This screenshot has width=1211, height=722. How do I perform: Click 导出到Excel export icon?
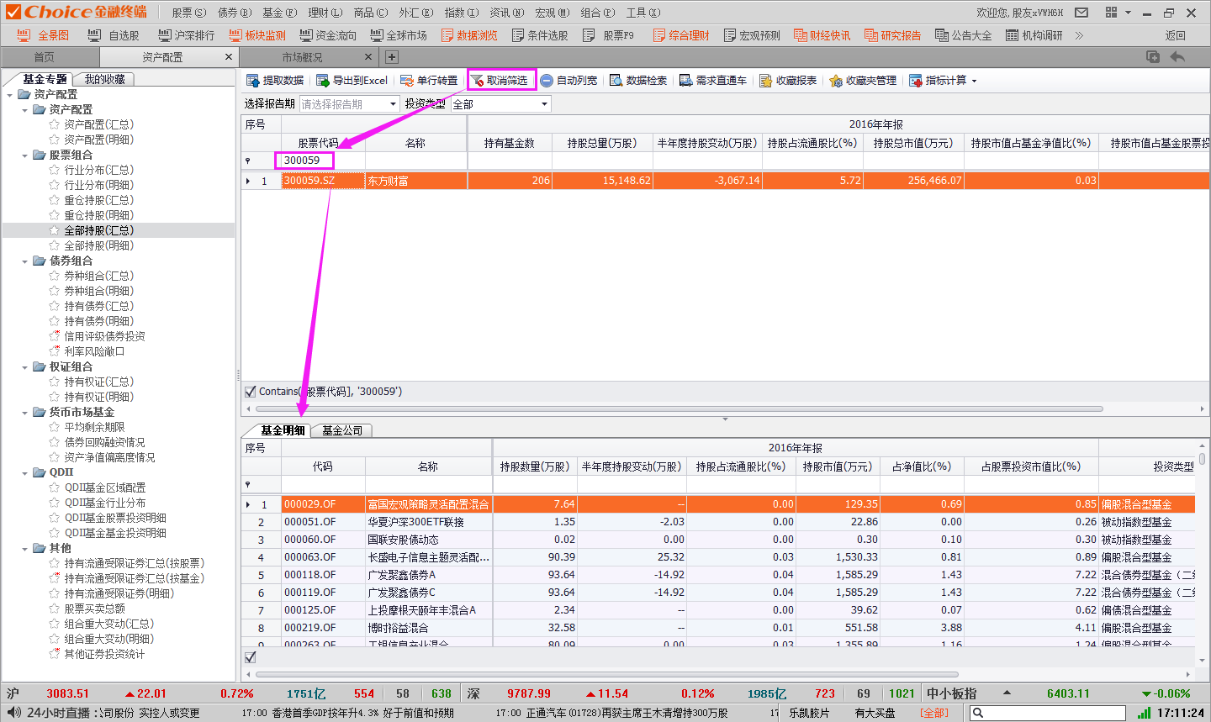pyautogui.click(x=323, y=81)
